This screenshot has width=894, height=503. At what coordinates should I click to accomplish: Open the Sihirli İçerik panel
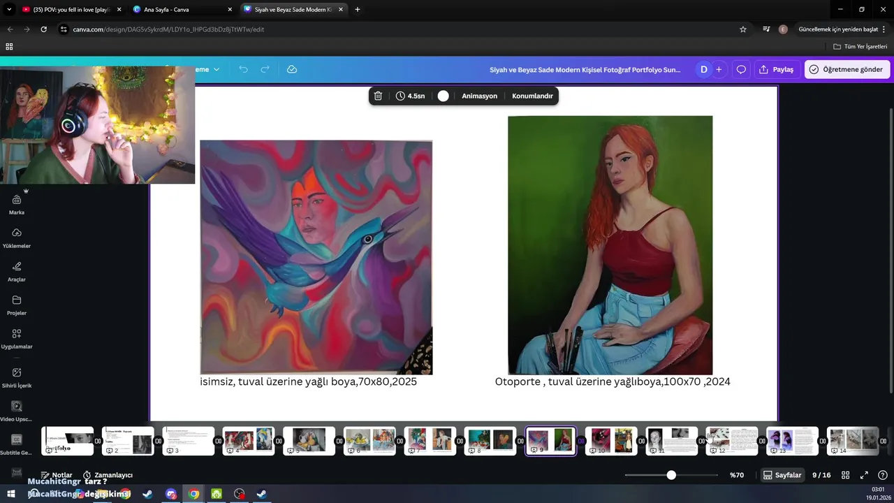point(17,378)
